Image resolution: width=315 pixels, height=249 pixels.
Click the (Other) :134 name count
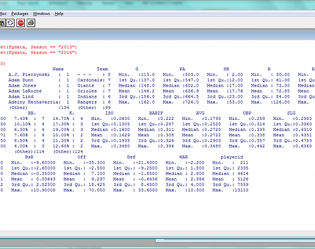tap(39, 107)
